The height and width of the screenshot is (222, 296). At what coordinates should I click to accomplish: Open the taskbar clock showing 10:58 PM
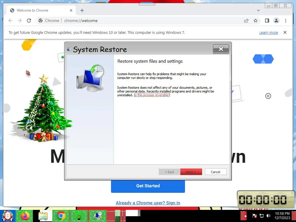[282, 216]
